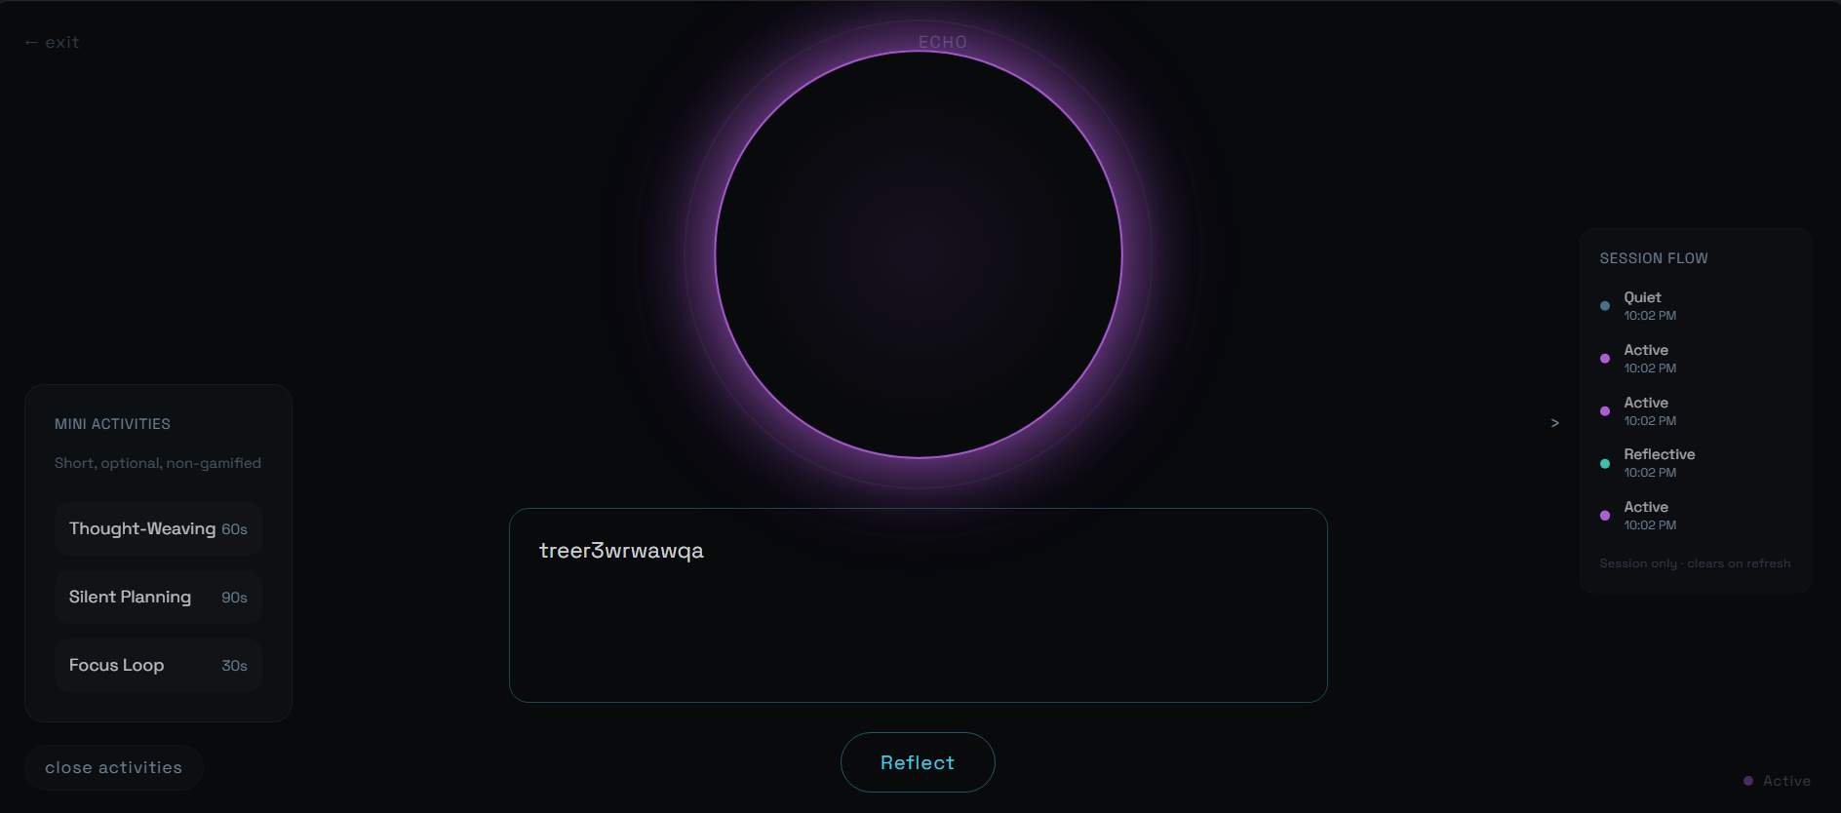The image size is (1841, 813).
Task: Click the Session Flow heading
Action: click(x=1654, y=258)
